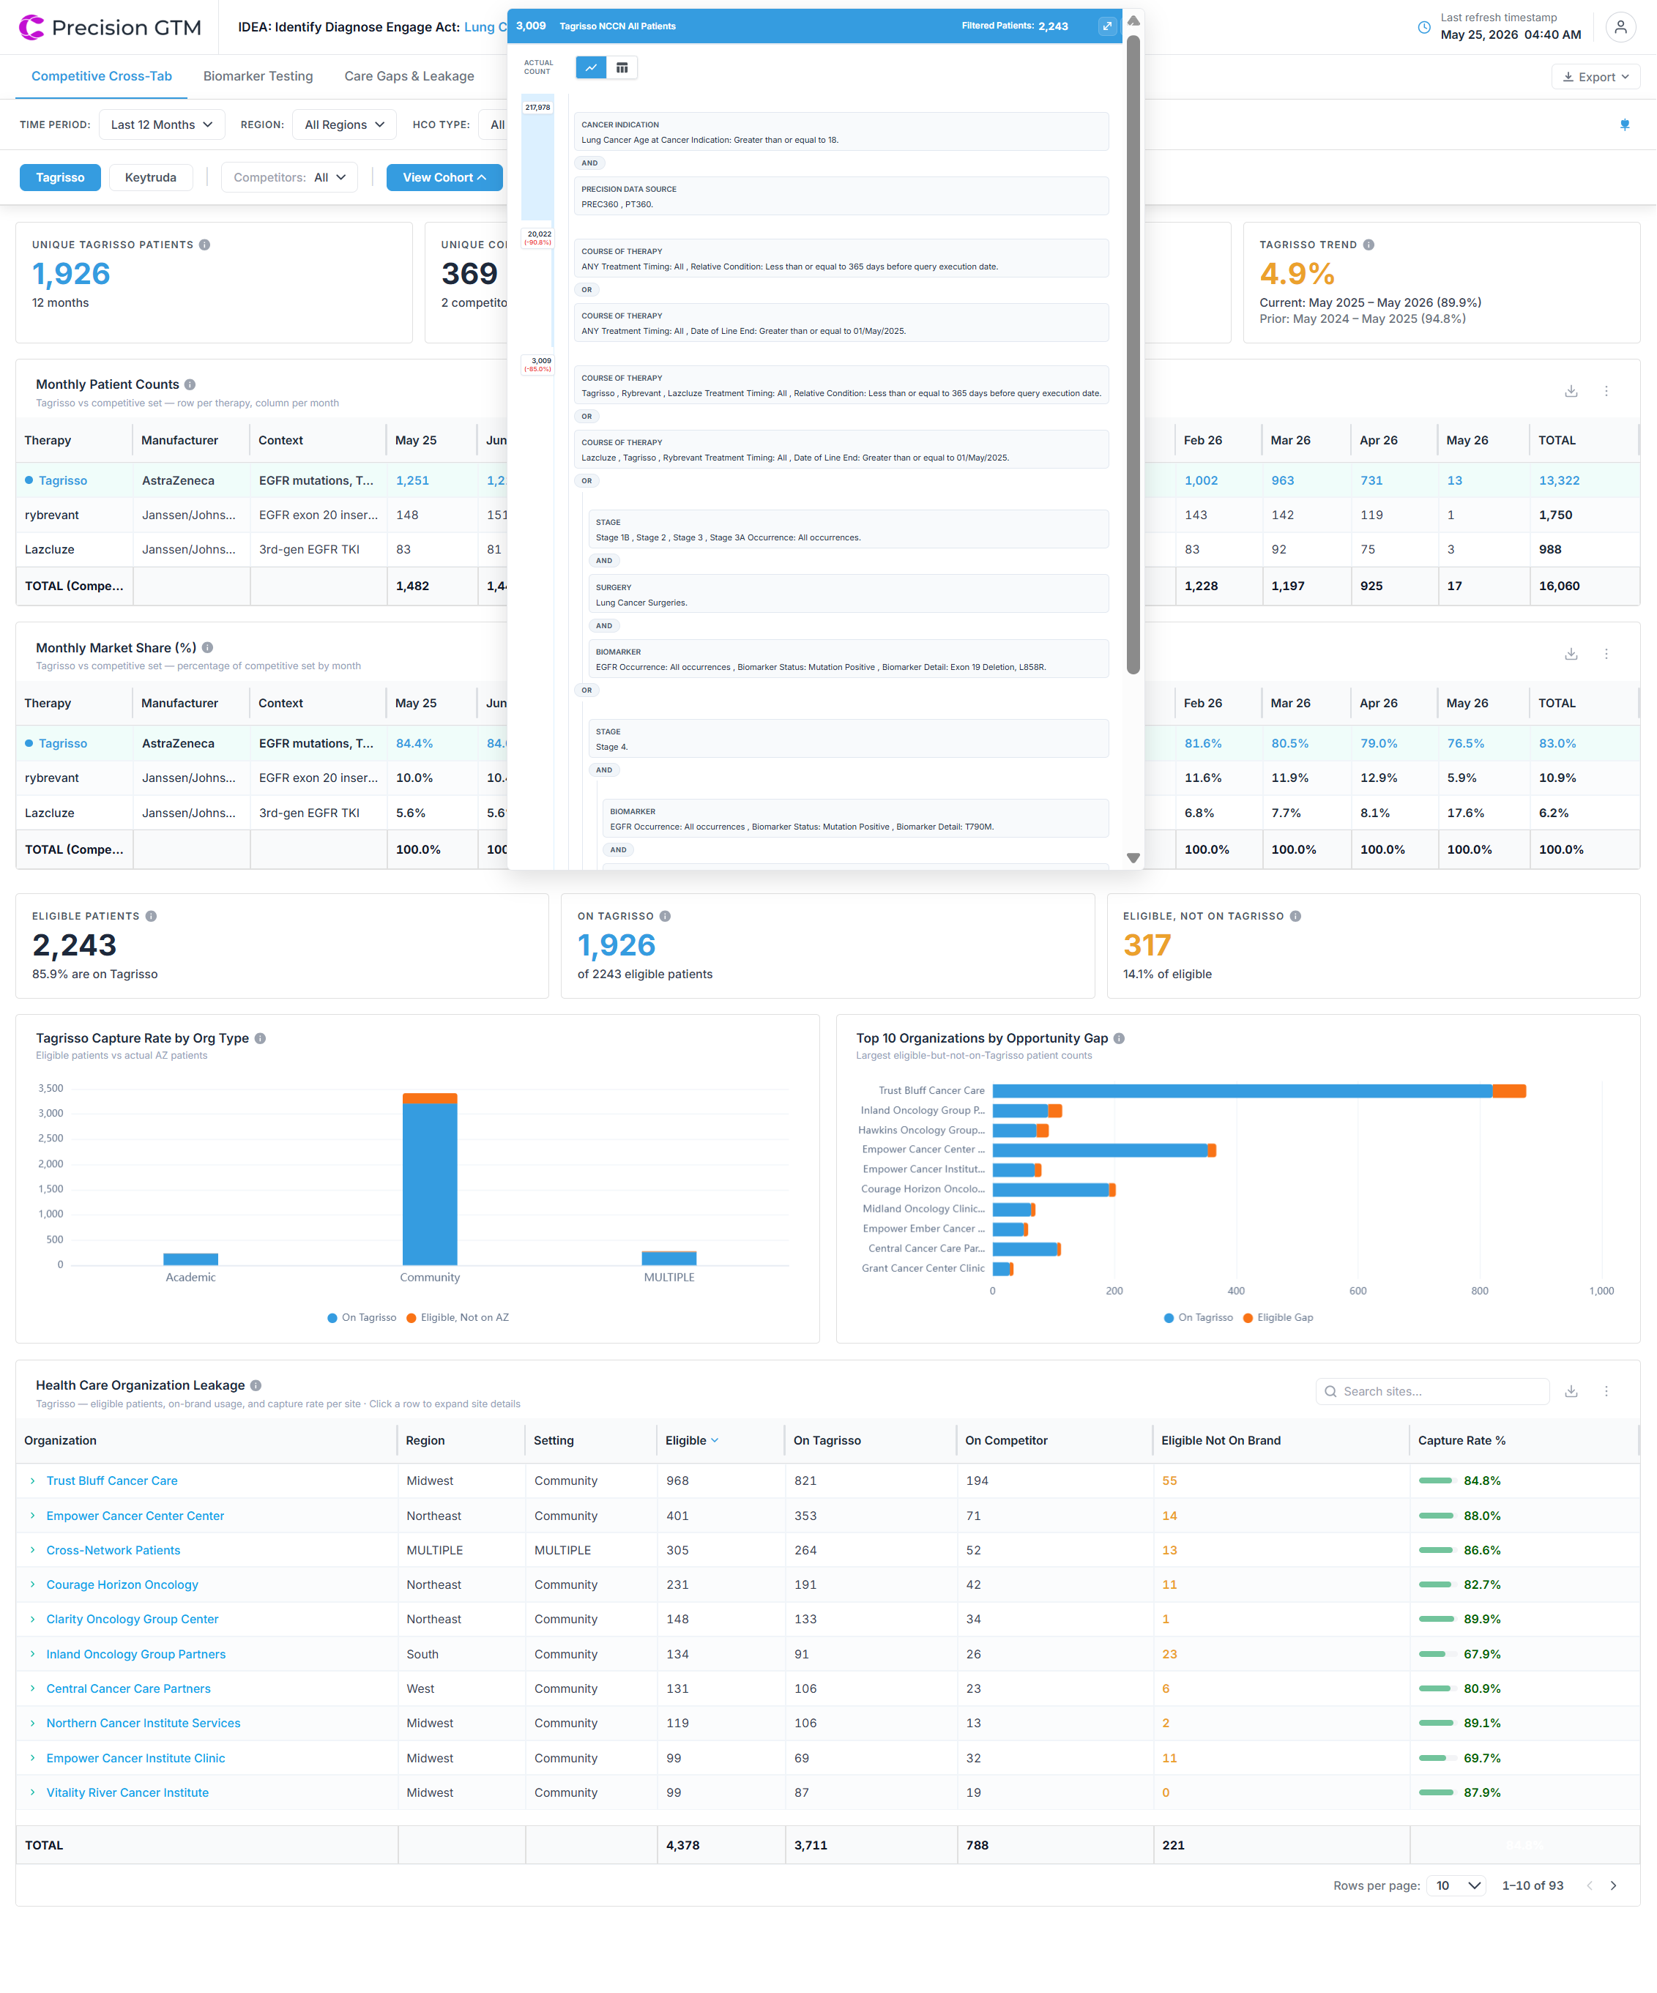1657x1993 pixels.
Task: Click the Trust Bluff Cancer Care chart bar
Action: point(1259,1090)
